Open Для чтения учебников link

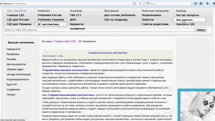tap(120, 15)
